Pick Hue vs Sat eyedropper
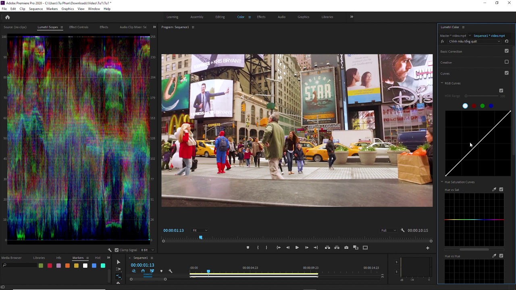Image resolution: width=516 pixels, height=290 pixels. click(x=494, y=189)
